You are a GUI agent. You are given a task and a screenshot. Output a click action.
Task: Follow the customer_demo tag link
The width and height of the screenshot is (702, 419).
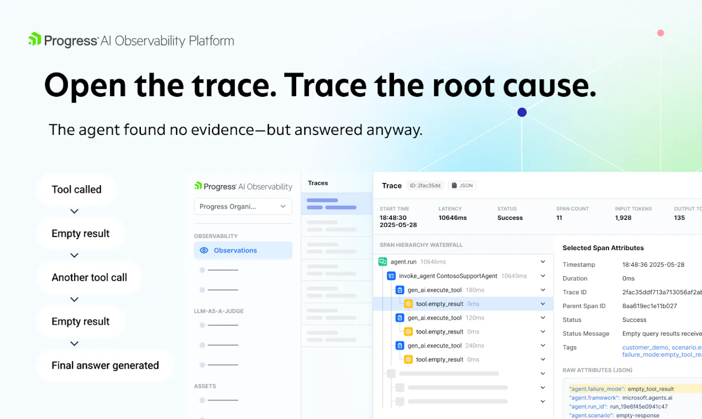pyautogui.click(x=645, y=348)
